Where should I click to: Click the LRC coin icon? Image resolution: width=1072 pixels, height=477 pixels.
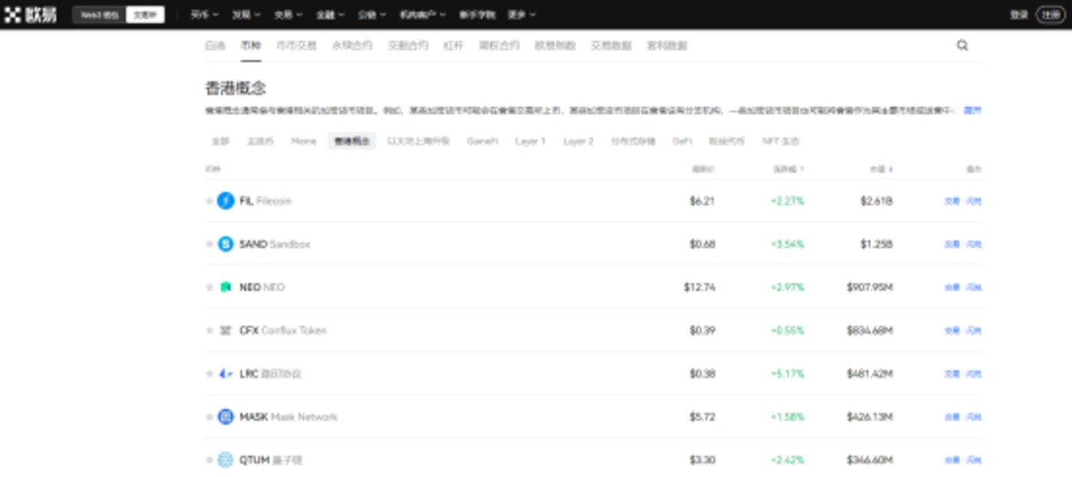tap(225, 373)
